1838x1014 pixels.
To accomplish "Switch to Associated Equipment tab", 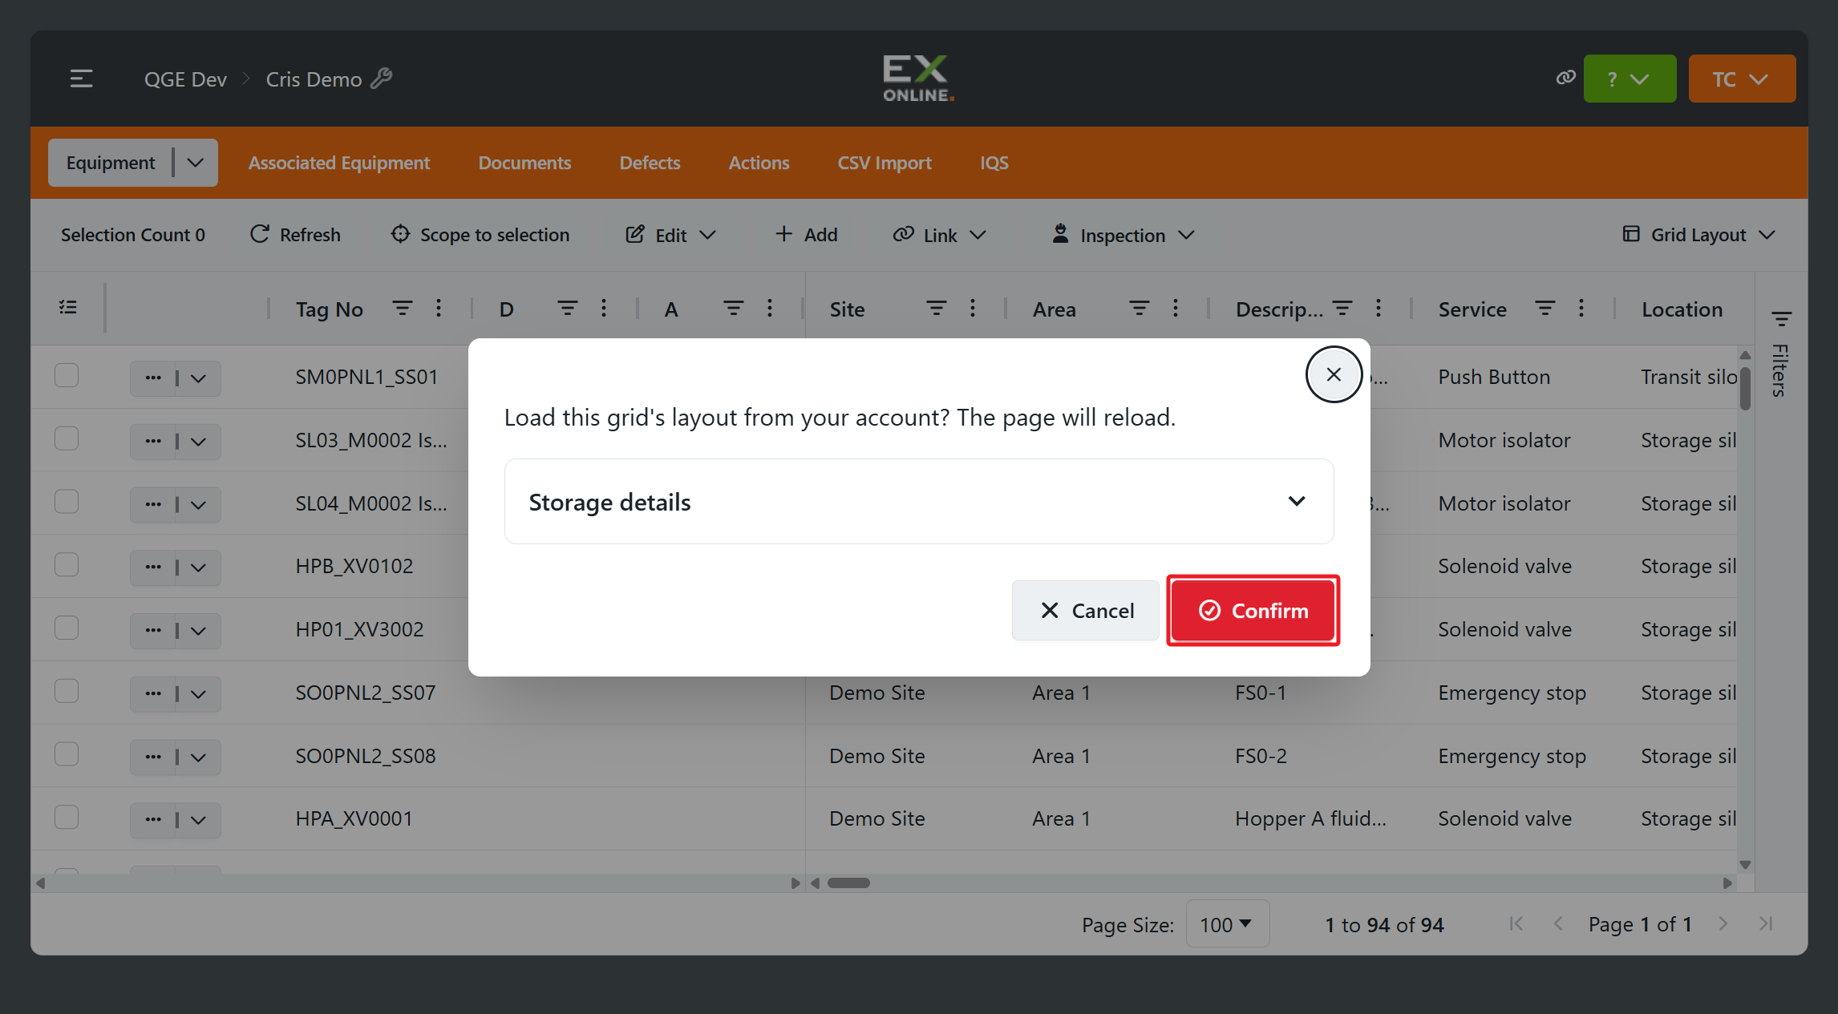I will [338, 163].
